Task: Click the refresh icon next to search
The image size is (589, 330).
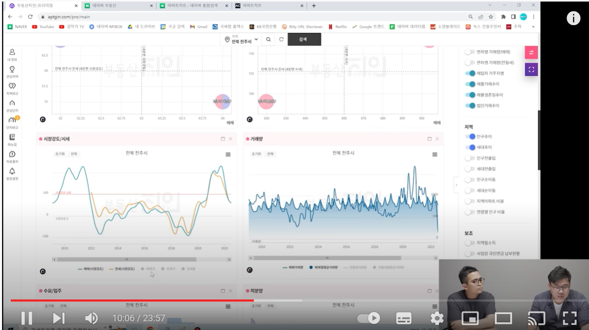Action: [x=281, y=39]
